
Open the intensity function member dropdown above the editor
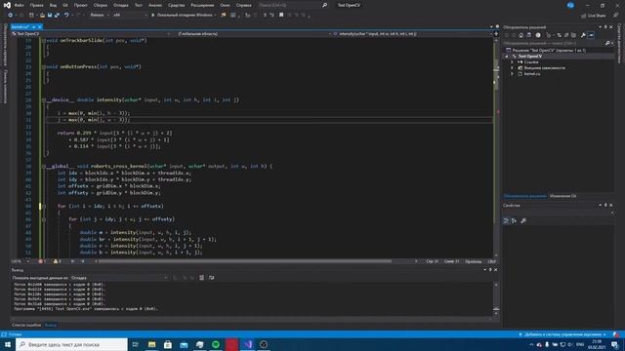tap(412, 34)
